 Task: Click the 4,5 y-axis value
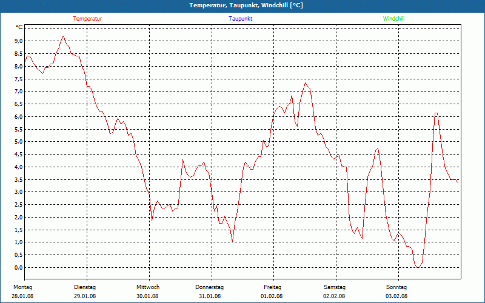click(19, 155)
